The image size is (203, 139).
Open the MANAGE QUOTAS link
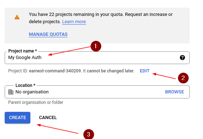coord(48,34)
